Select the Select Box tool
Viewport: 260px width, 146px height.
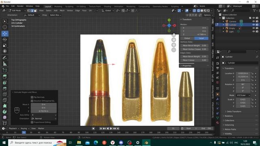click(4, 21)
